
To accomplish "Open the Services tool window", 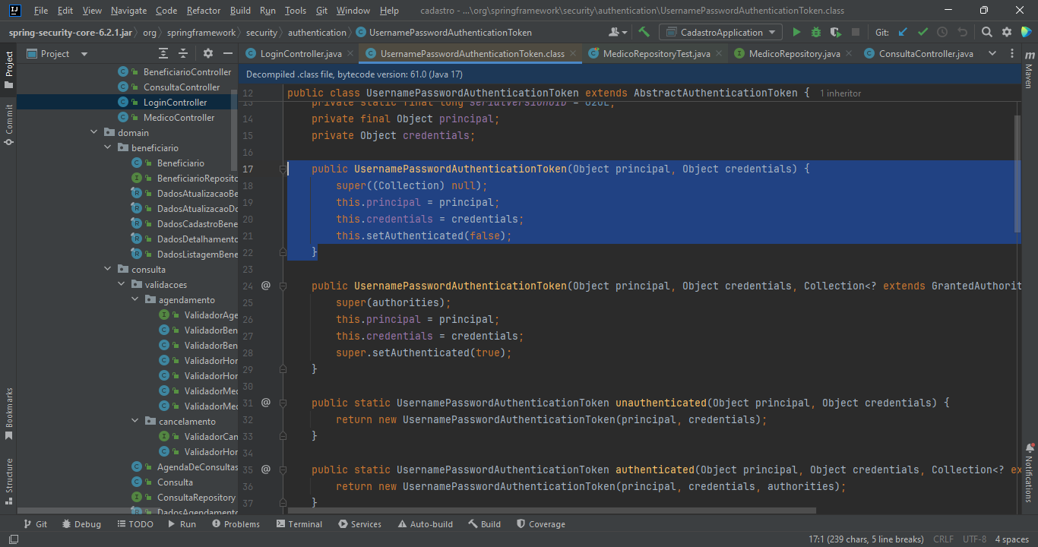I will [359, 524].
